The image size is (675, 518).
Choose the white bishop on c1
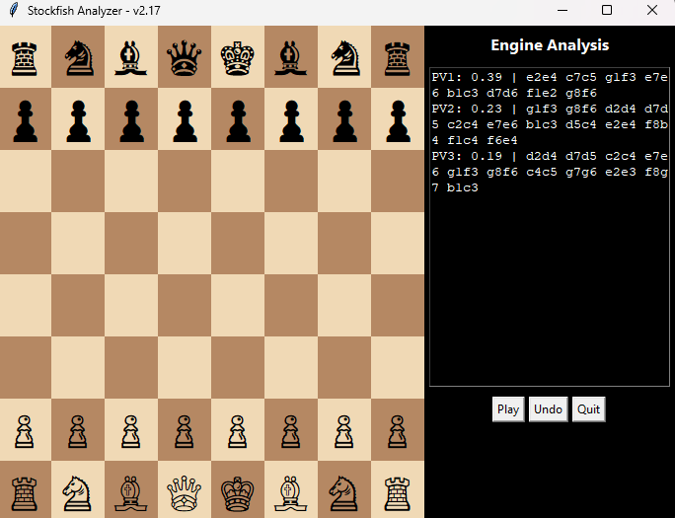click(x=131, y=493)
